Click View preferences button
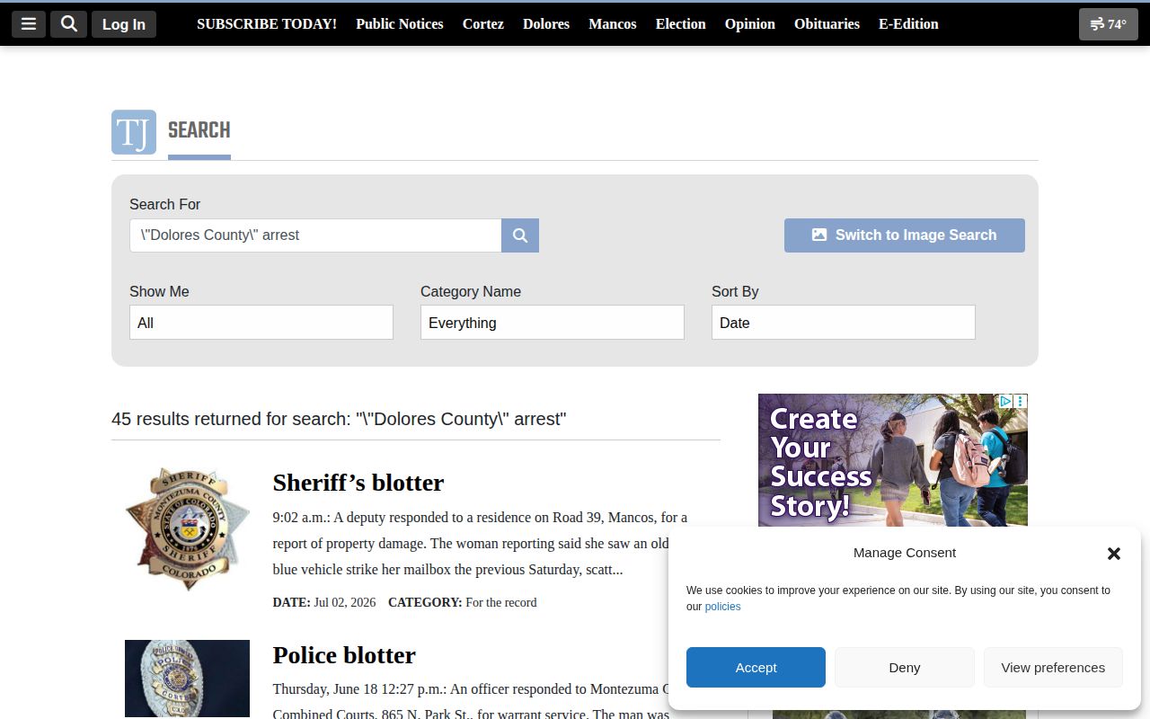The width and height of the screenshot is (1150, 719). click(1053, 668)
